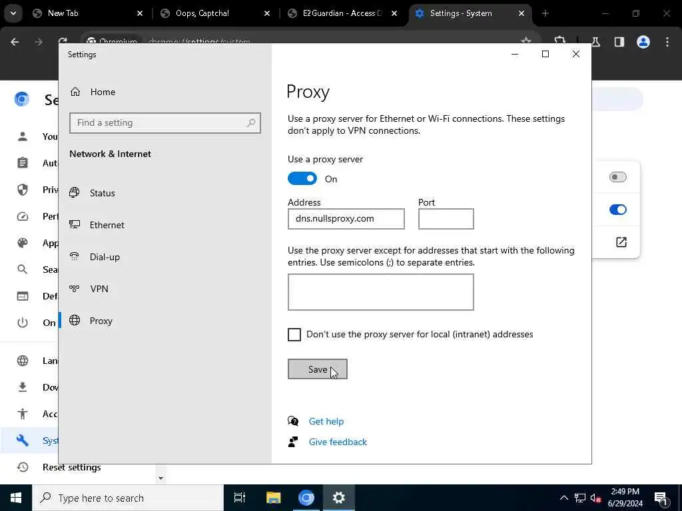Switch to the E2Guardian Access Denied tab
Screen dimensions: 682x511
point(343,13)
